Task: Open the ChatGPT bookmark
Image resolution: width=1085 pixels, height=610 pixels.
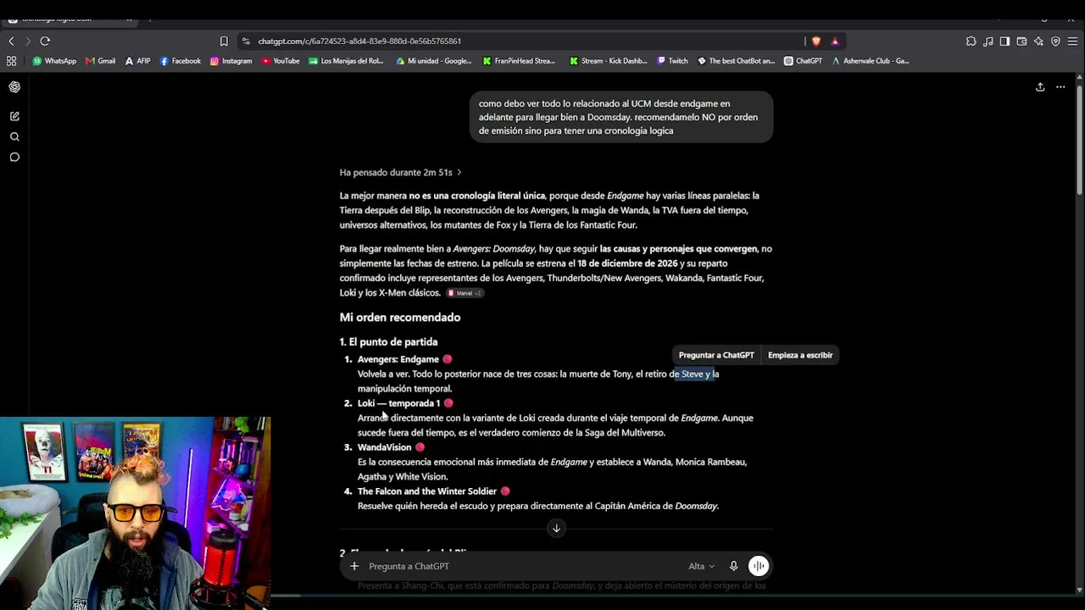Action: (804, 61)
